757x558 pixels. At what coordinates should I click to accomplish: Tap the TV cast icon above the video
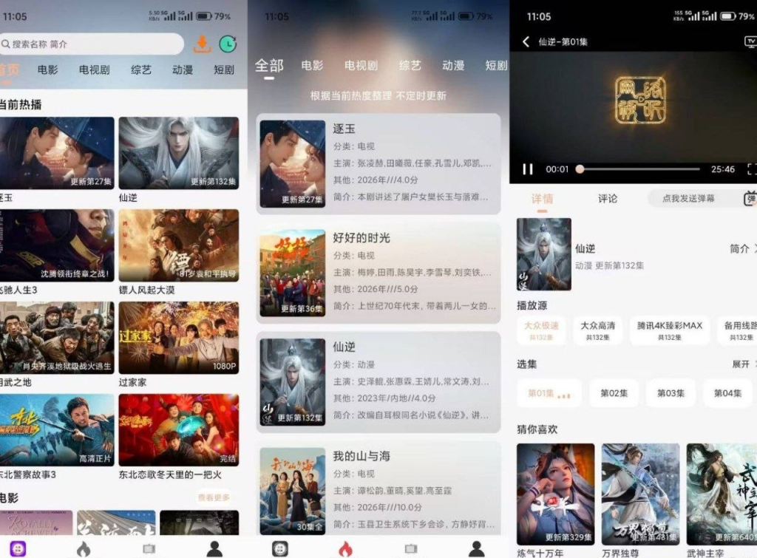click(750, 42)
